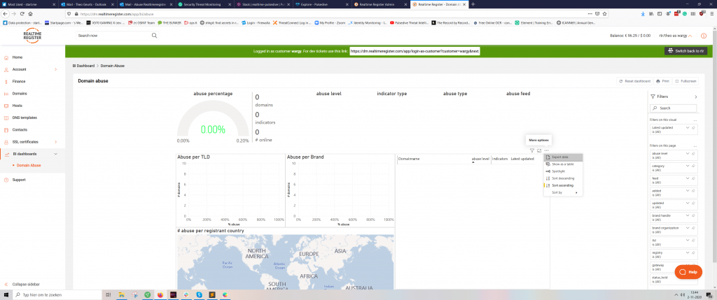Open the More options ellipsis on the table visual
The image size is (717, 300).
coord(546,150)
